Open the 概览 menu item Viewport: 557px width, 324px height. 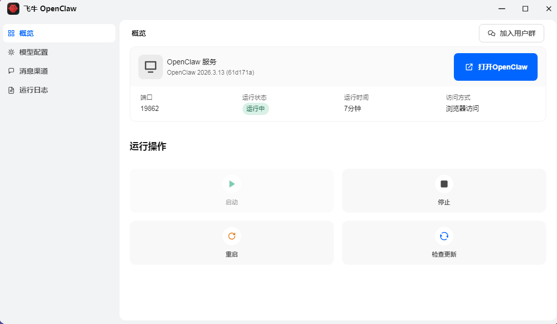(x=59, y=33)
